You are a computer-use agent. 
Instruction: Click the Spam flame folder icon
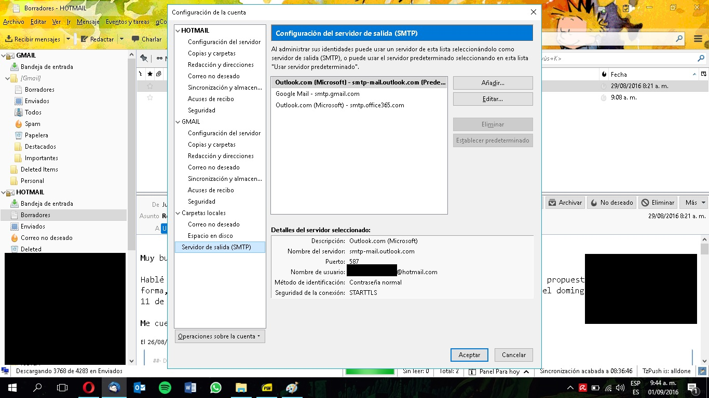click(19, 124)
